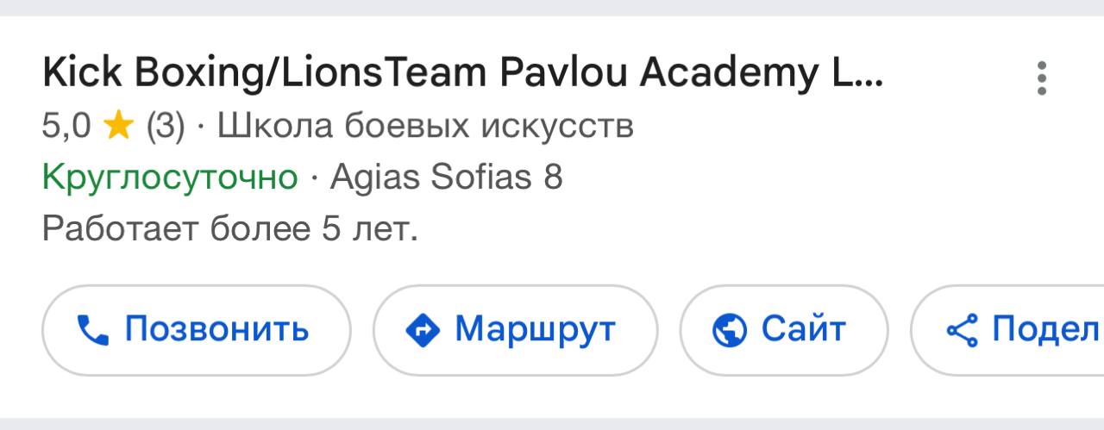
Task: Open the (3) reviews count
Action: click(x=166, y=128)
